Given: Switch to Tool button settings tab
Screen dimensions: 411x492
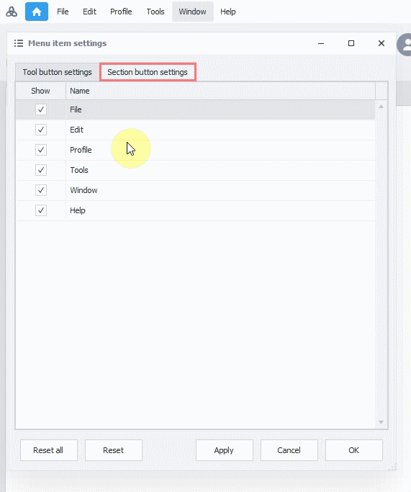Looking at the screenshot, I should [x=58, y=72].
